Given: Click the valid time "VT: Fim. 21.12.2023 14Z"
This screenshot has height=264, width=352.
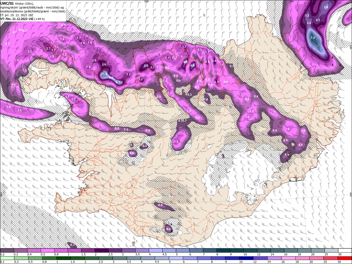Looking at the screenshot, I should click(17, 19).
